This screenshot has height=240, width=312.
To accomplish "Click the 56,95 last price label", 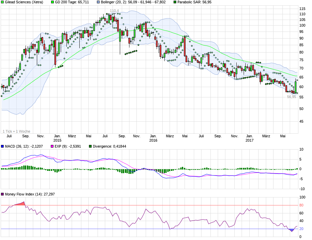I will tap(291, 97).
